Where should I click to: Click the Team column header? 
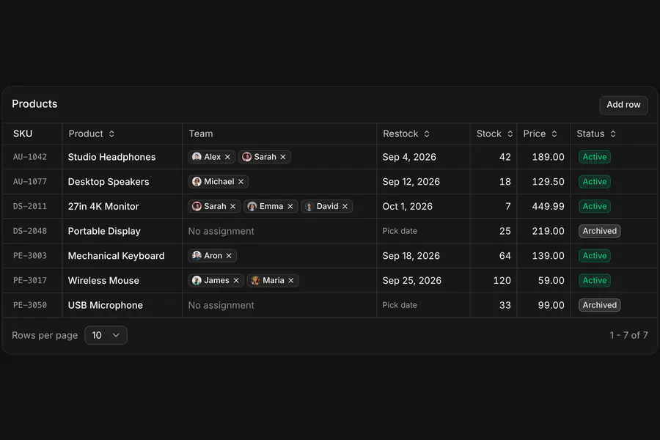201,134
